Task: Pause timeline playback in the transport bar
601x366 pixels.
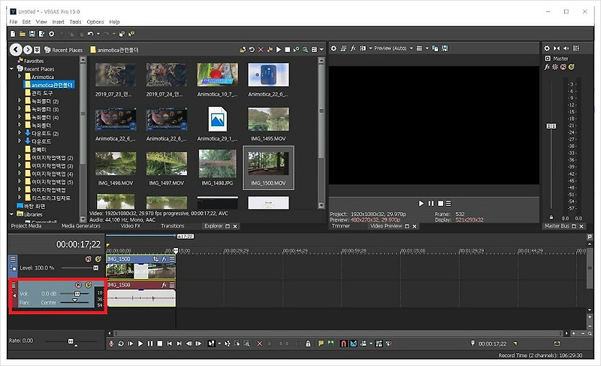Action: [x=150, y=343]
